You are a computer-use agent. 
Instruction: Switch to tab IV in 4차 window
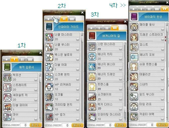(164, 9)
